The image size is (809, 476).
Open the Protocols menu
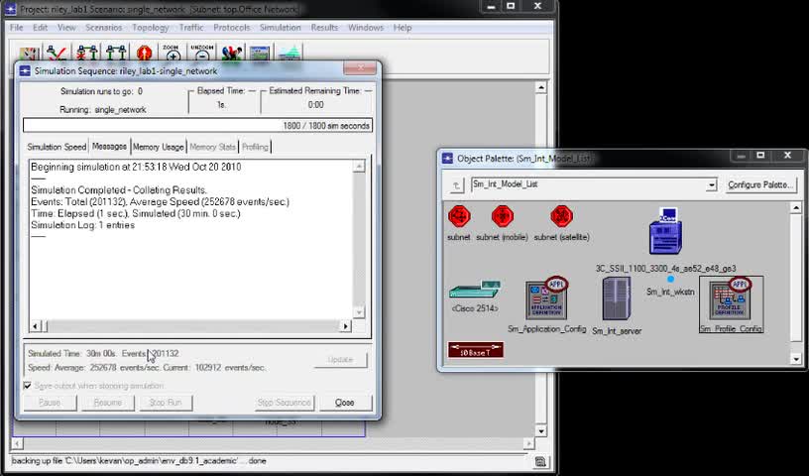click(x=232, y=28)
